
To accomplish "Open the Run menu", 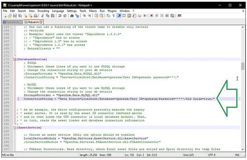I will [x=102, y=11].
